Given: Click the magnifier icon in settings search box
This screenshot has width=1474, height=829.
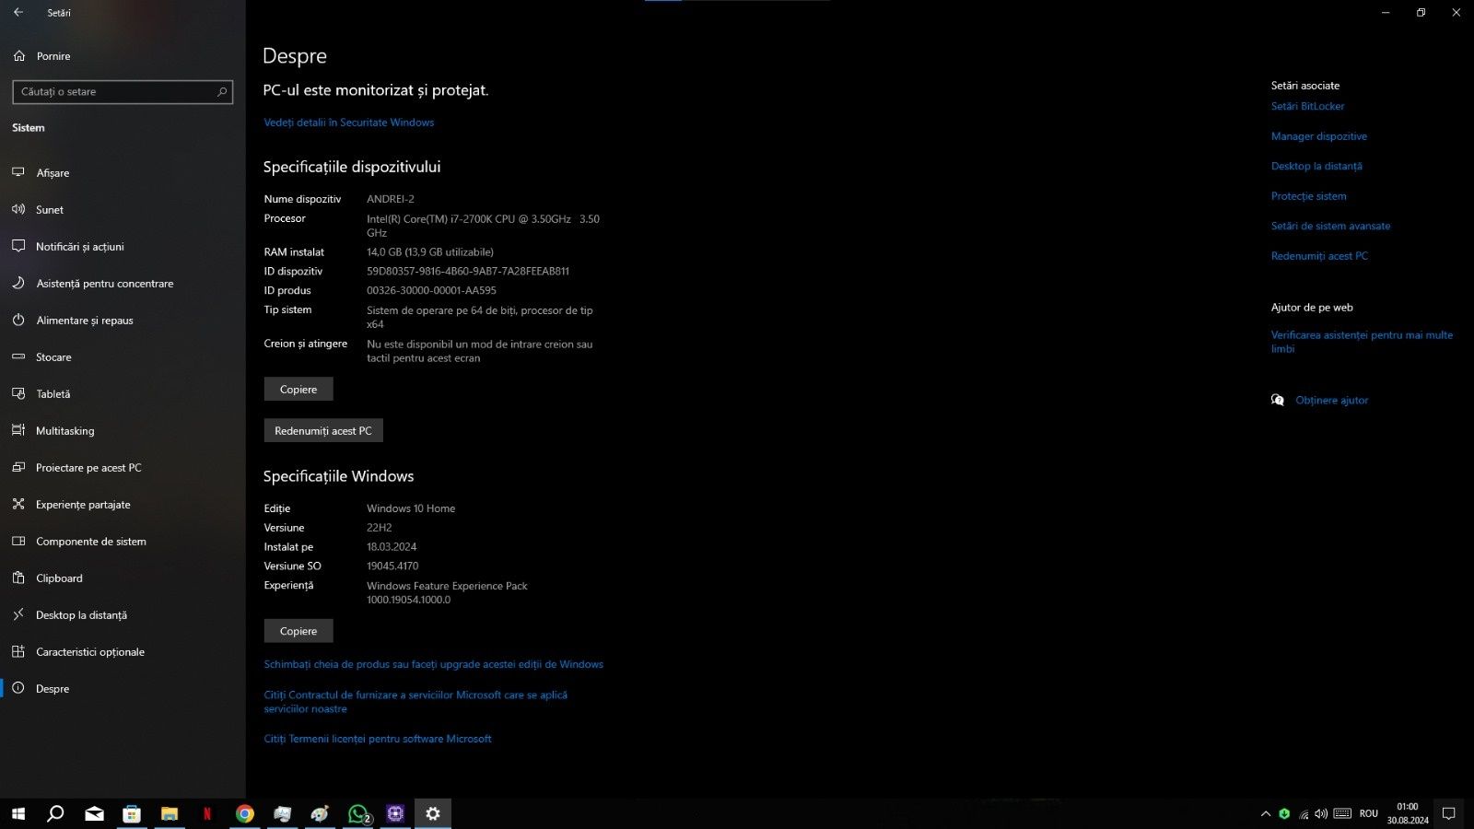Looking at the screenshot, I should [222, 92].
